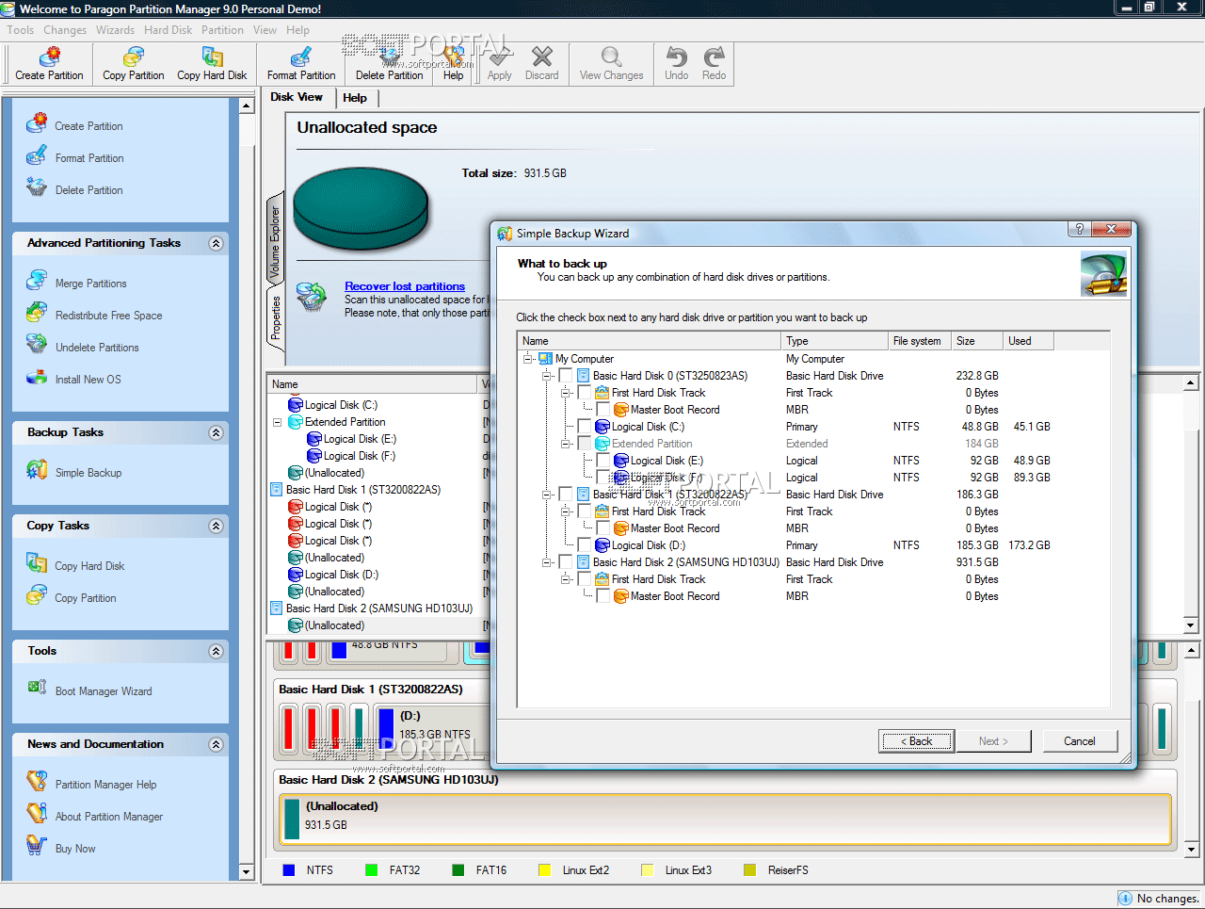Click the Linux Ext2 yellow legend swatch

pyautogui.click(x=545, y=870)
